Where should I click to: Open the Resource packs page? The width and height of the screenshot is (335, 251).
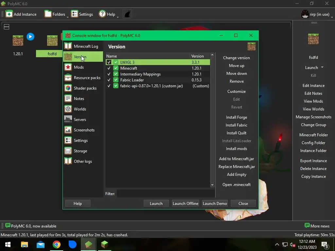coord(83,78)
